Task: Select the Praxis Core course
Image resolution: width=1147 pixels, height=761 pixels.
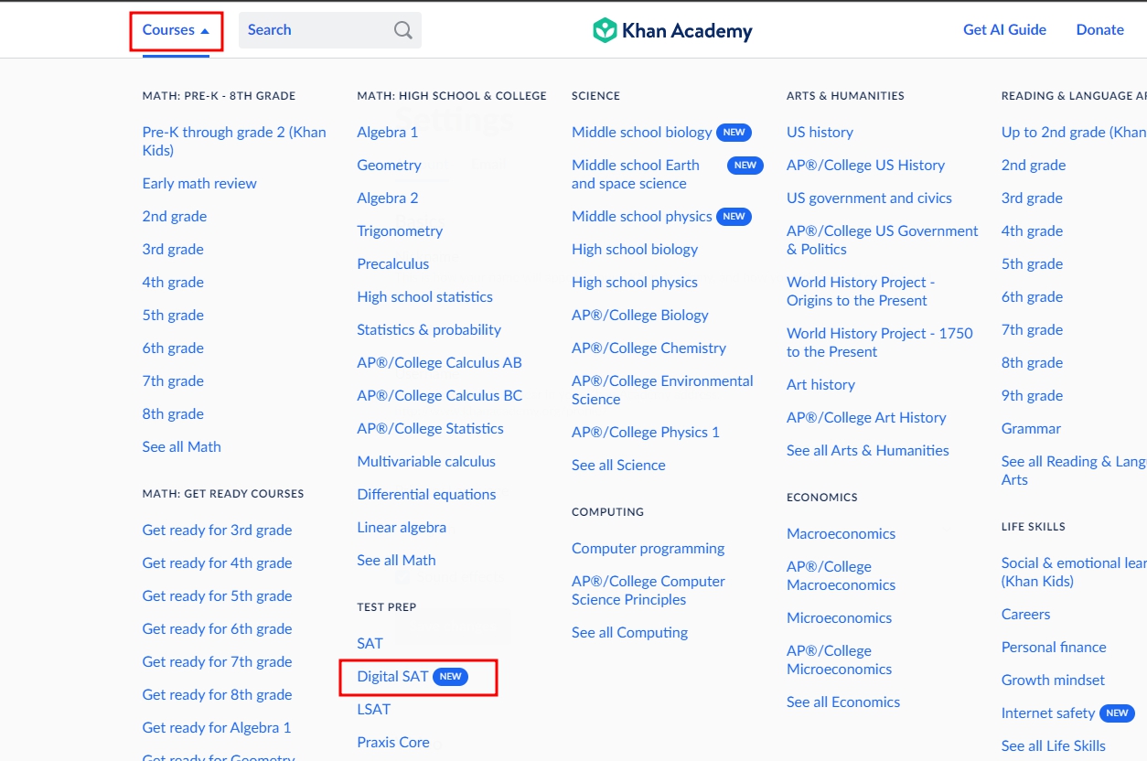Action: [393, 742]
